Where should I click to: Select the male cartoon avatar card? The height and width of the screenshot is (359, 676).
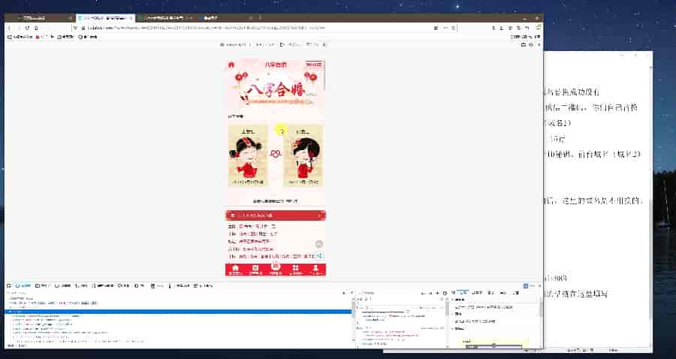pyautogui.click(x=248, y=156)
